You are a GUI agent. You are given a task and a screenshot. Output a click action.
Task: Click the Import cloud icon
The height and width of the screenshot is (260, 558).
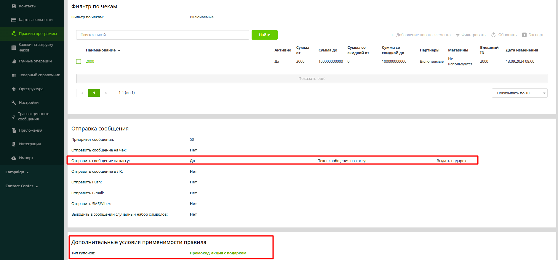click(14, 158)
